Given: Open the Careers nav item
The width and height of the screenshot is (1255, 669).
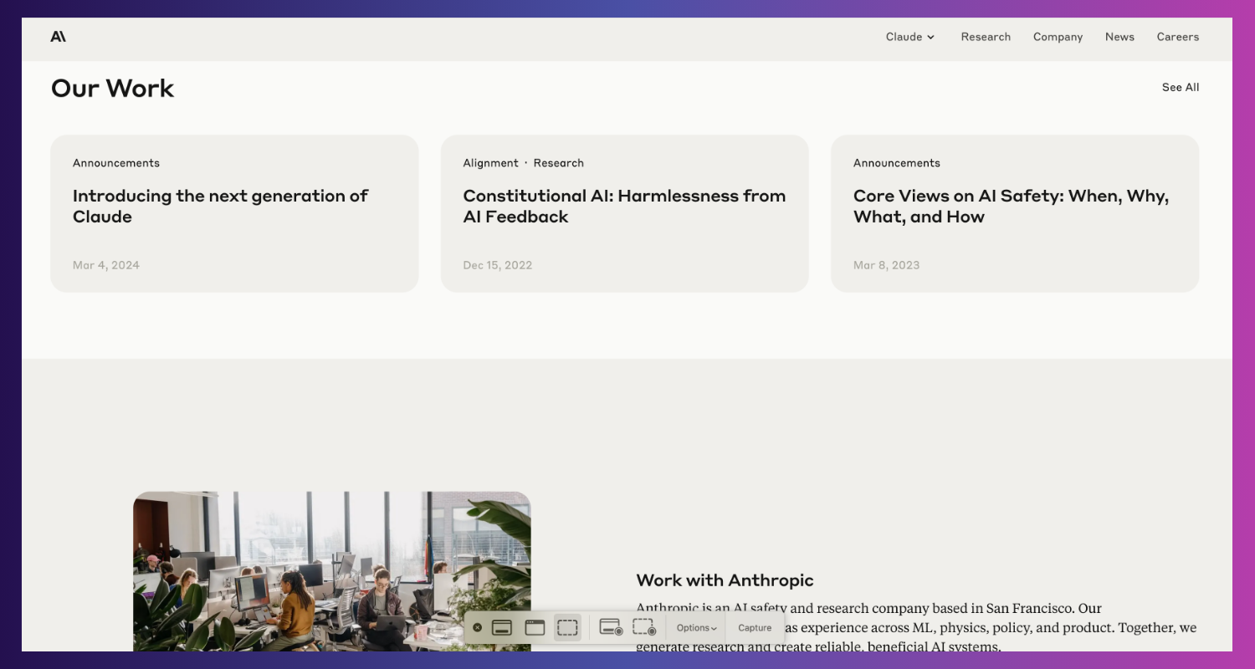Looking at the screenshot, I should (x=1178, y=37).
